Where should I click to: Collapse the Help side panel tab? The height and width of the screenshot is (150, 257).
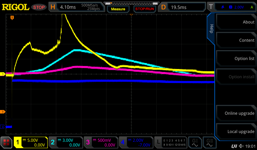(x=211, y=29)
